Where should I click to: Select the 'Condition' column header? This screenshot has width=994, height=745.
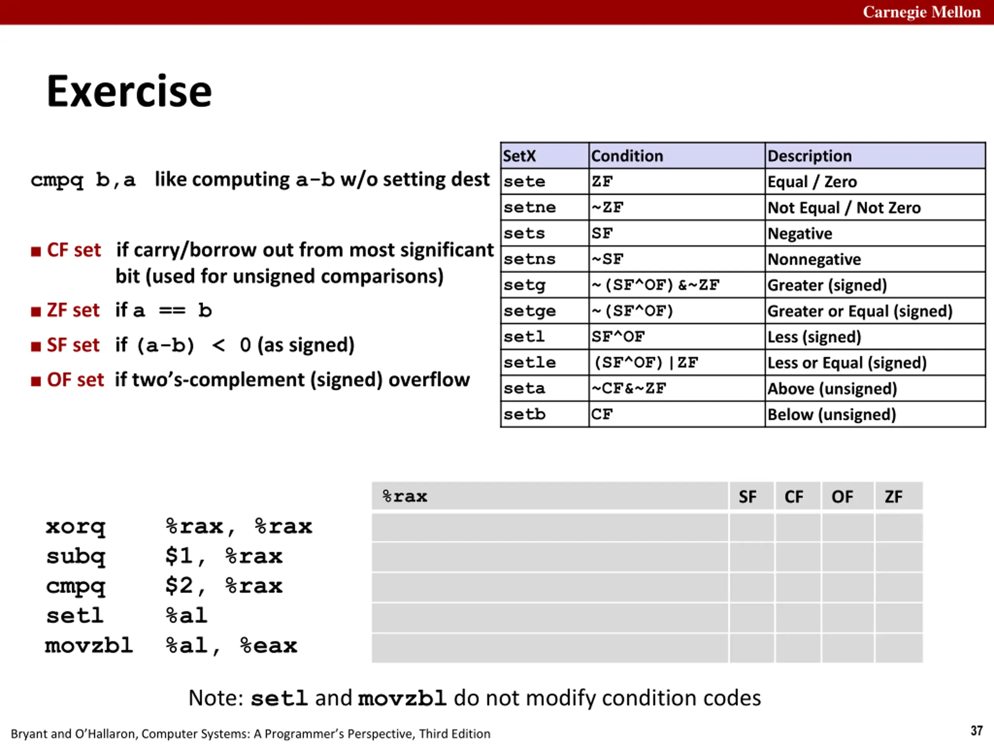tap(676, 156)
